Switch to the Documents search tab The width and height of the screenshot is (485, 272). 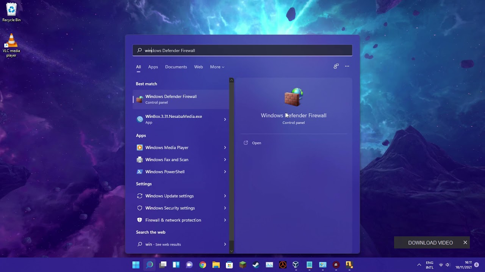tap(176, 67)
